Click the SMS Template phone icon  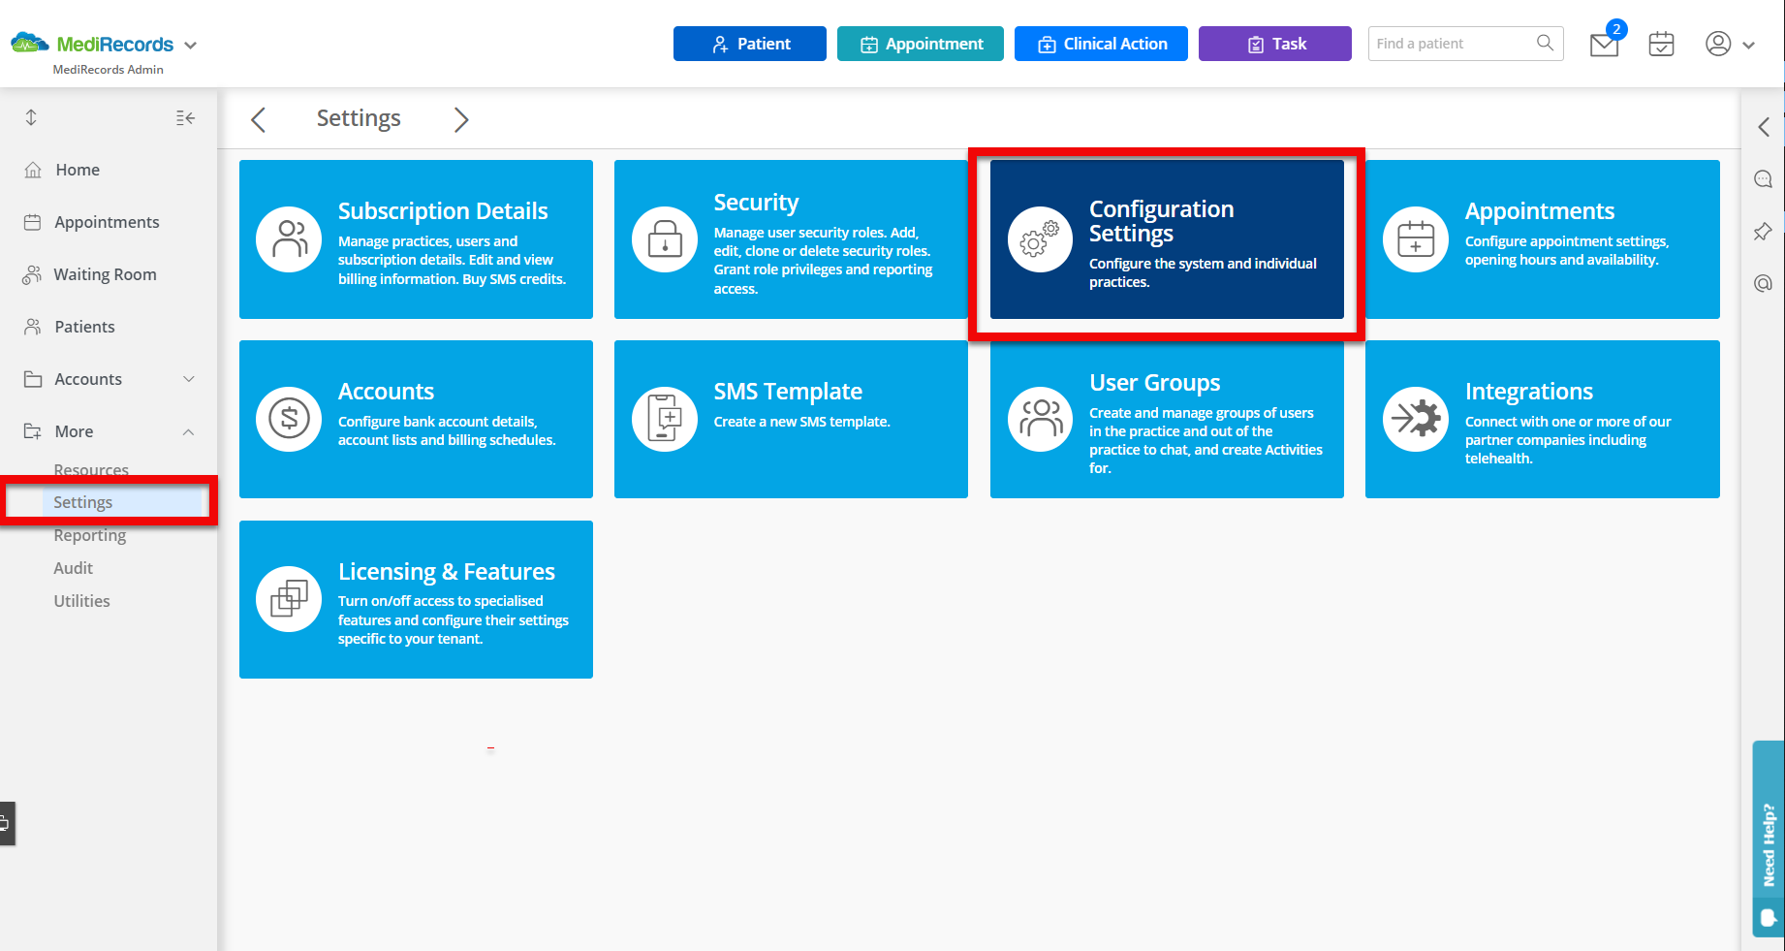665,419
